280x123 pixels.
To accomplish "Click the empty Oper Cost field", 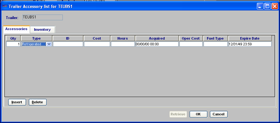I will pyautogui.click(x=191, y=44).
